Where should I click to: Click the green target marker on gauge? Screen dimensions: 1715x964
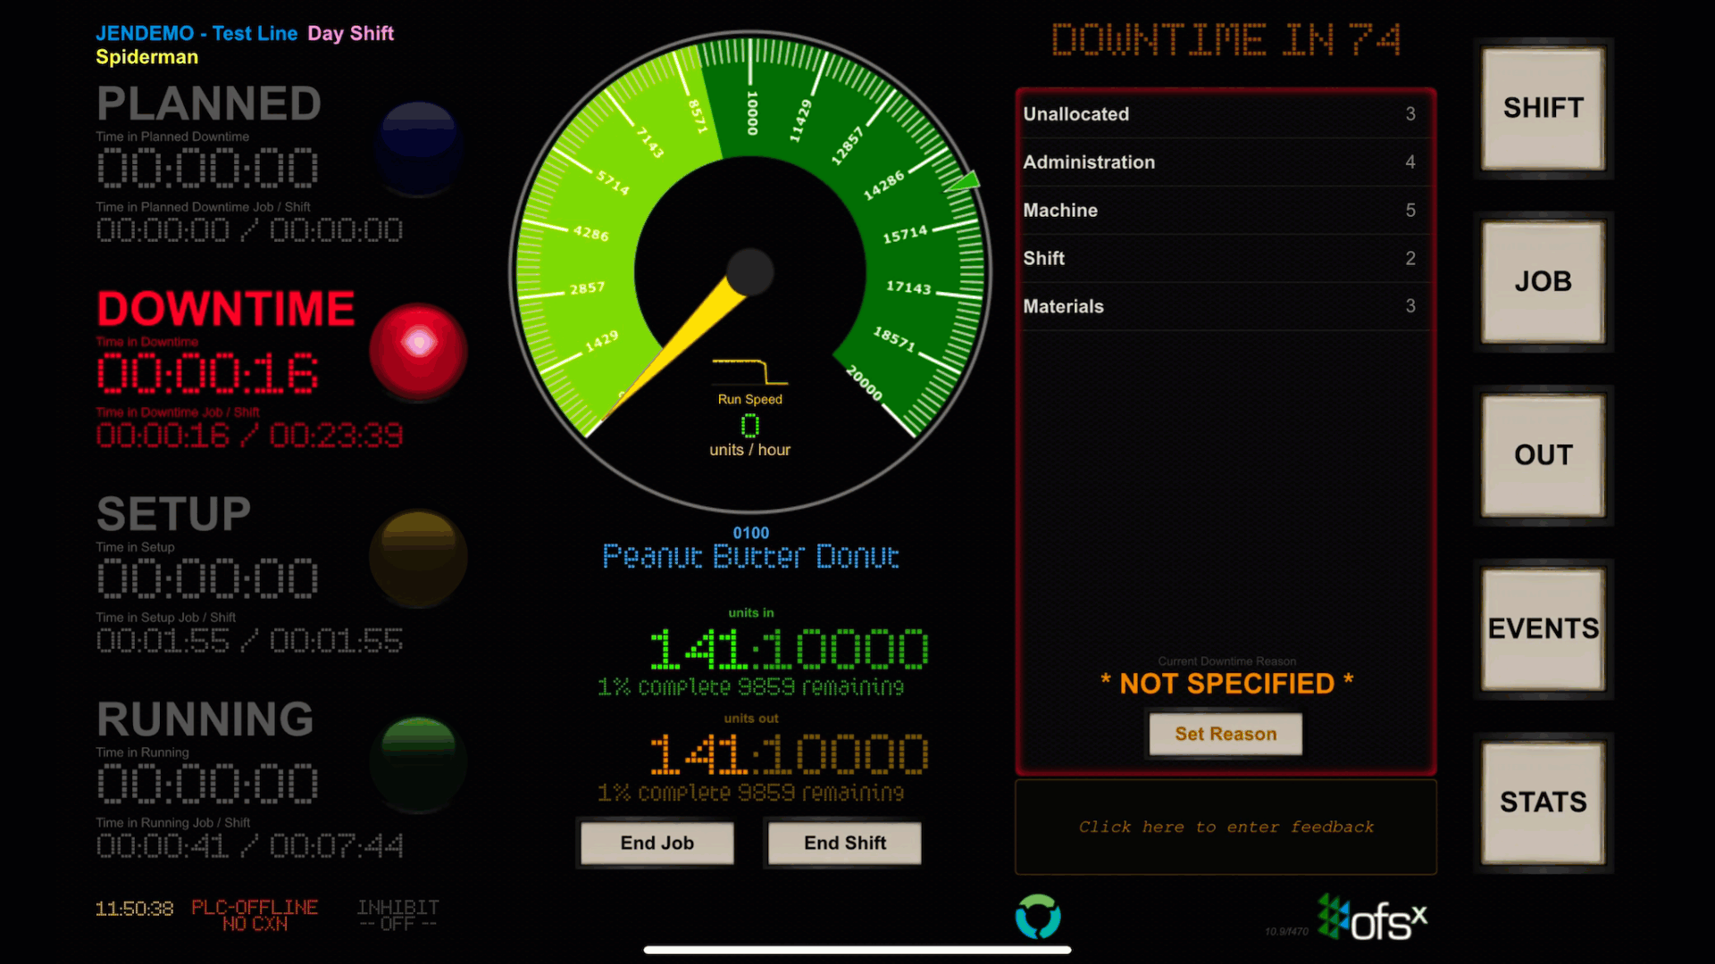(x=964, y=182)
